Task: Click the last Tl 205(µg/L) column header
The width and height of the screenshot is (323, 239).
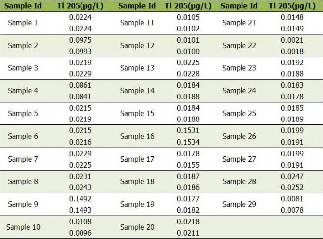Action: coord(292,6)
